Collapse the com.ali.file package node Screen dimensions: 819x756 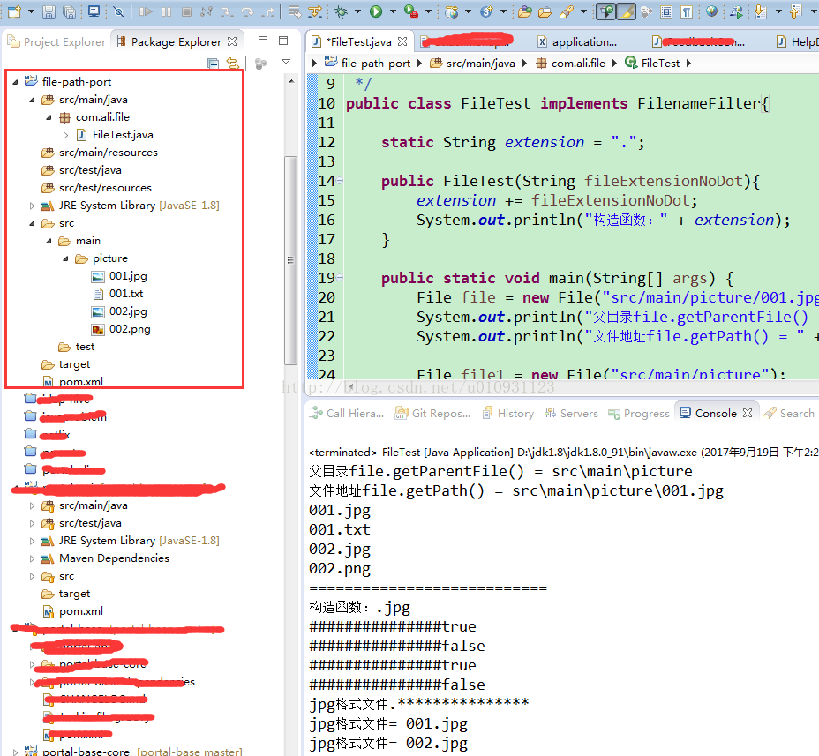click(49, 117)
